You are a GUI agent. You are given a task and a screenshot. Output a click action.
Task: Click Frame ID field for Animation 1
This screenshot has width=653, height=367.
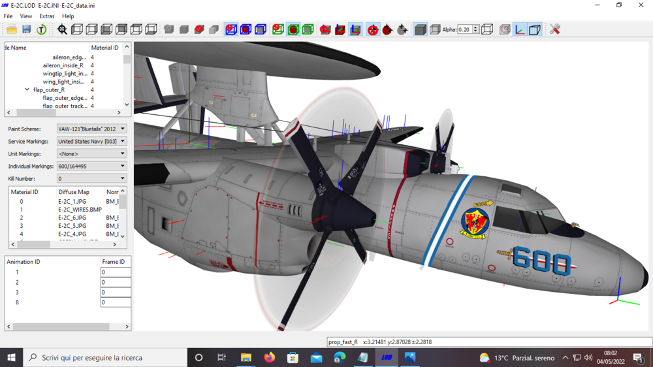tap(116, 272)
